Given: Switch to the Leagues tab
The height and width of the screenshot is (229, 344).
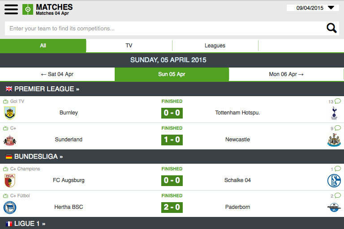Looking at the screenshot, I should click(x=215, y=46).
